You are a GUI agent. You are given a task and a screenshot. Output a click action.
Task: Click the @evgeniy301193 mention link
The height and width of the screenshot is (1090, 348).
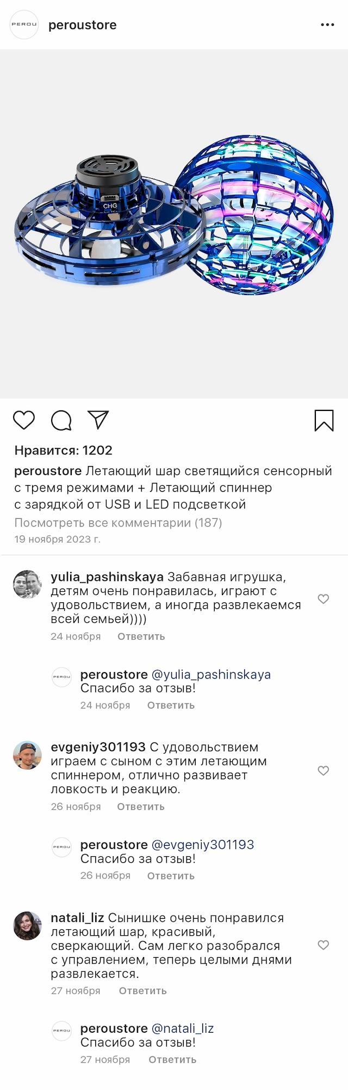203,845
